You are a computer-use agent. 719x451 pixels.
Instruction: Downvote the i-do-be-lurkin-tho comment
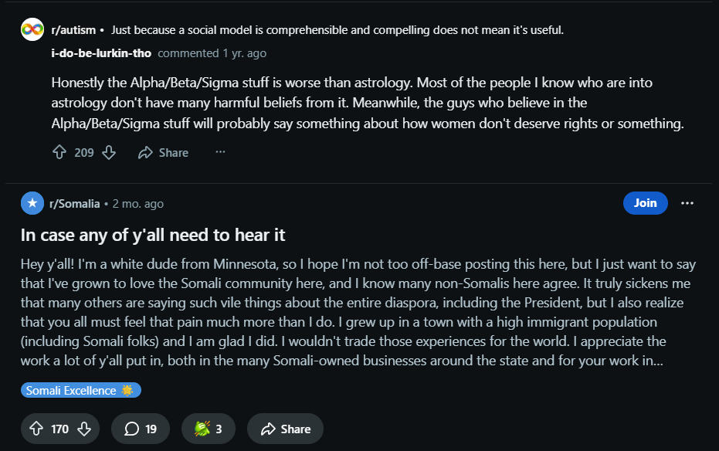[109, 153]
